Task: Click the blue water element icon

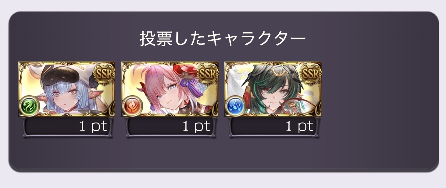Action: (235, 106)
